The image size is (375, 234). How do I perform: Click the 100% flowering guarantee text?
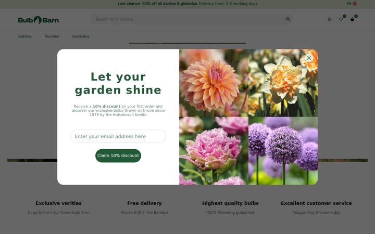pos(230,212)
